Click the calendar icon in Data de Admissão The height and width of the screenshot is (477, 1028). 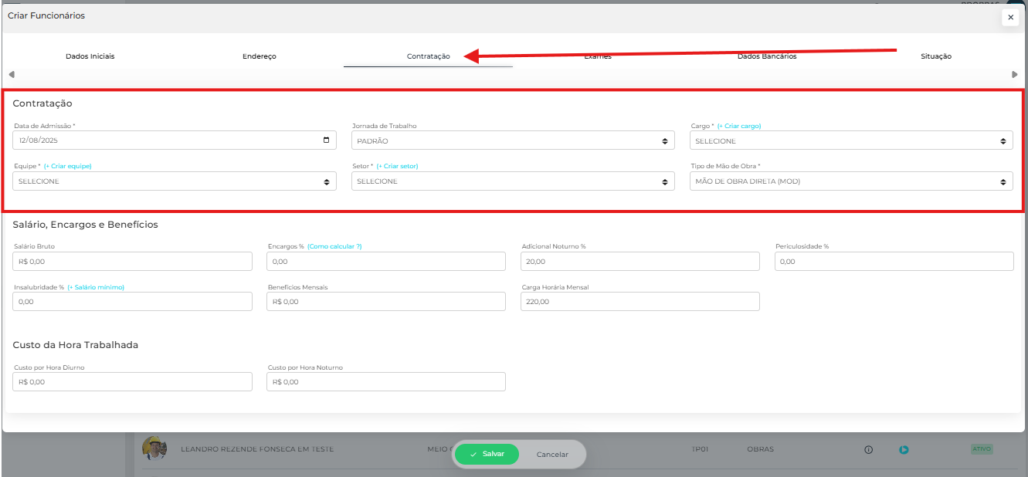pos(327,140)
